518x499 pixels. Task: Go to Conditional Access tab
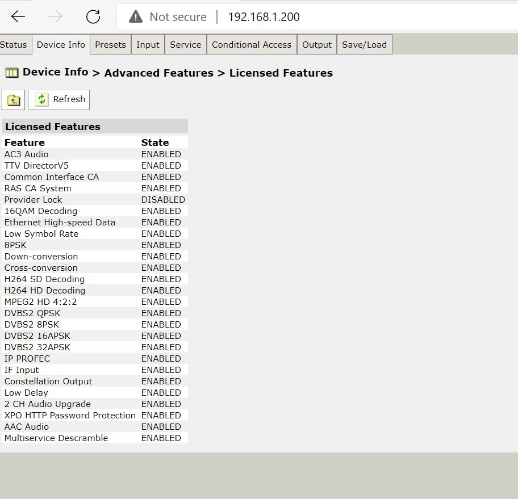click(x=252, y=45)
